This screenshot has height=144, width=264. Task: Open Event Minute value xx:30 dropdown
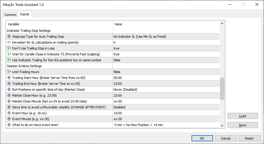(166, 119)
